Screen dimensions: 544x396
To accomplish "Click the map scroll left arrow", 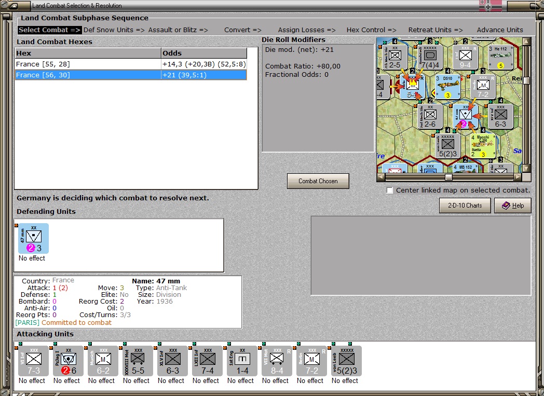I will pyautogui.click(x=380, y=177).
